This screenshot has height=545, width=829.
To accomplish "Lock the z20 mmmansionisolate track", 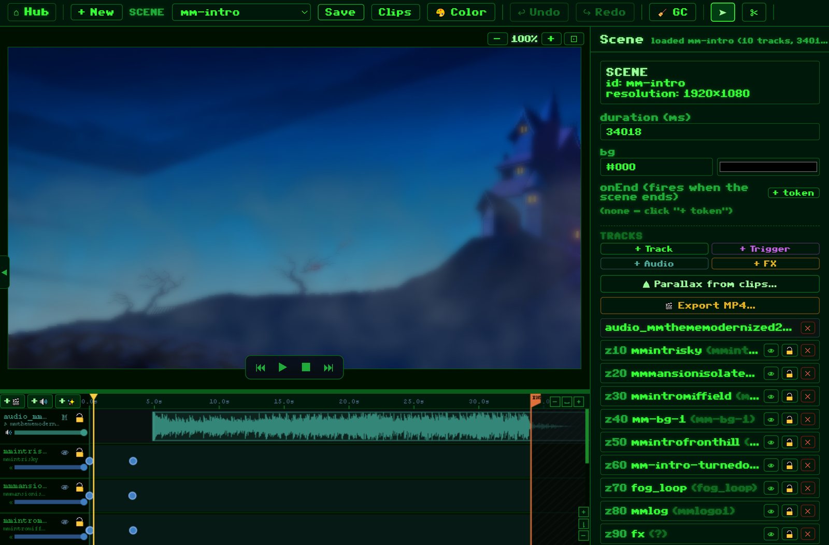I will click(x=789, y=374).
